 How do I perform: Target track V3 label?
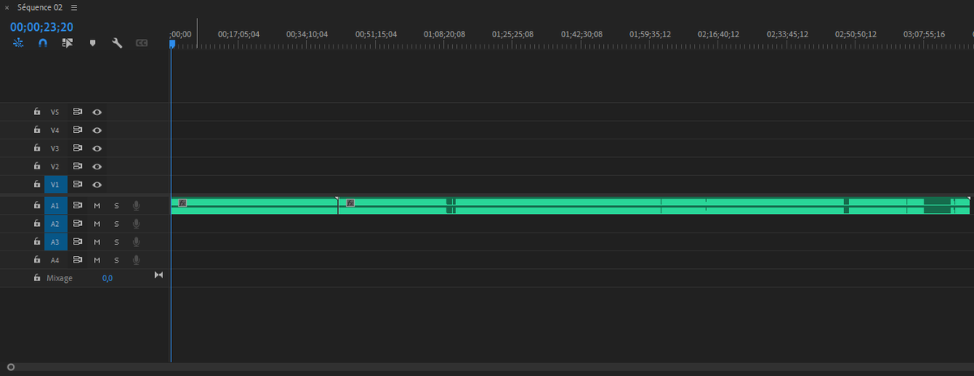[x=55, y=148]
